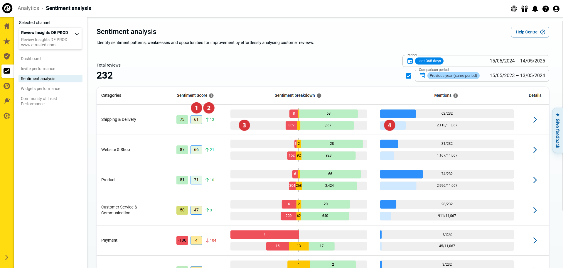Click Shipping & Delivery comparison score 61

tap(196, 120)
